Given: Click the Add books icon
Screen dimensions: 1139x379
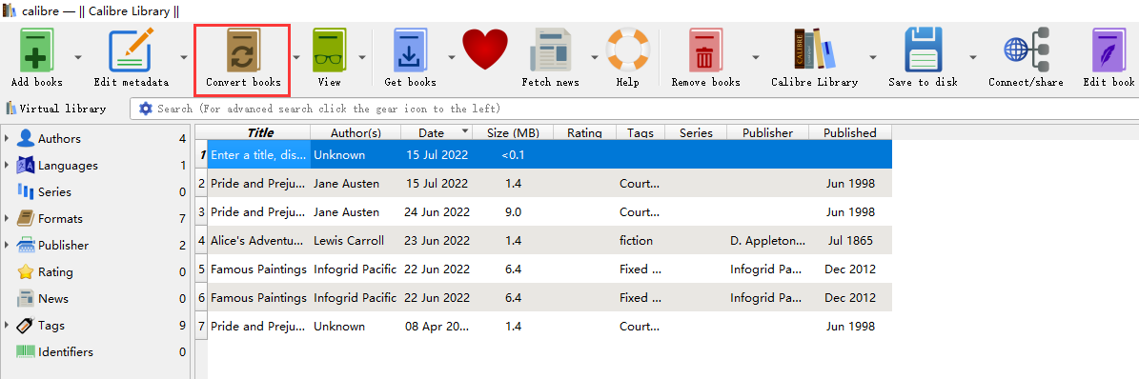Looking at the screenshot, I should (x=37, y=50).
